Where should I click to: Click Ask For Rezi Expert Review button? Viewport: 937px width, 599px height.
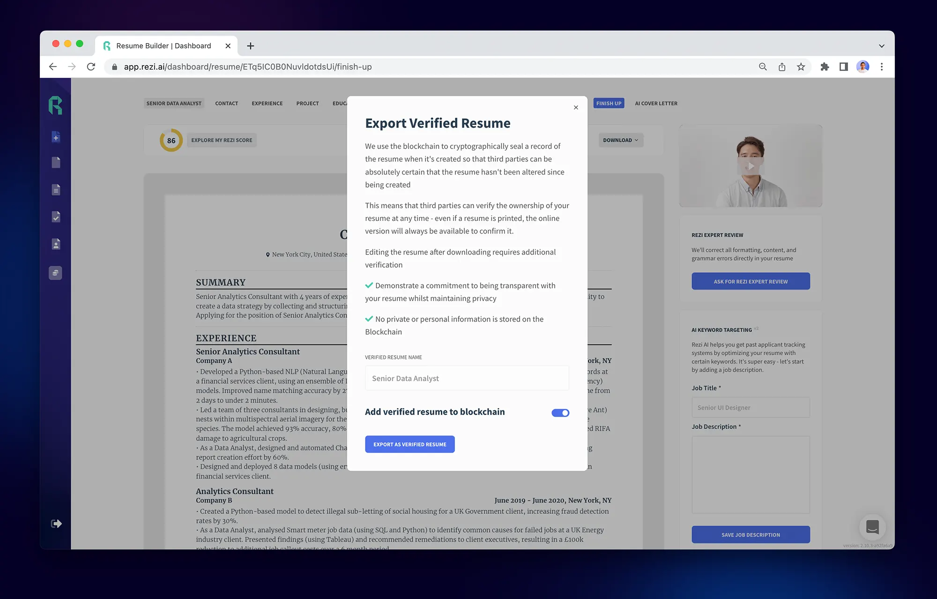coord(751,281)
